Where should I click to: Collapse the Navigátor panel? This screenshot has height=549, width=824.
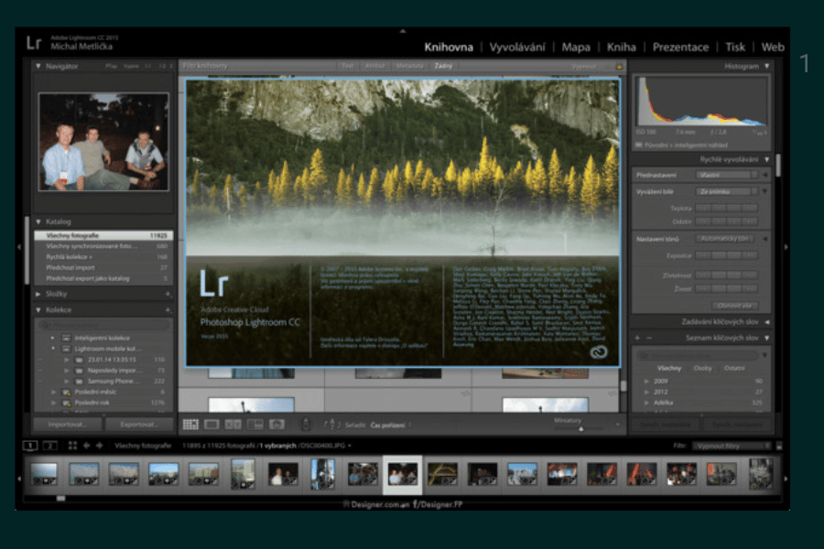point(38,67)
